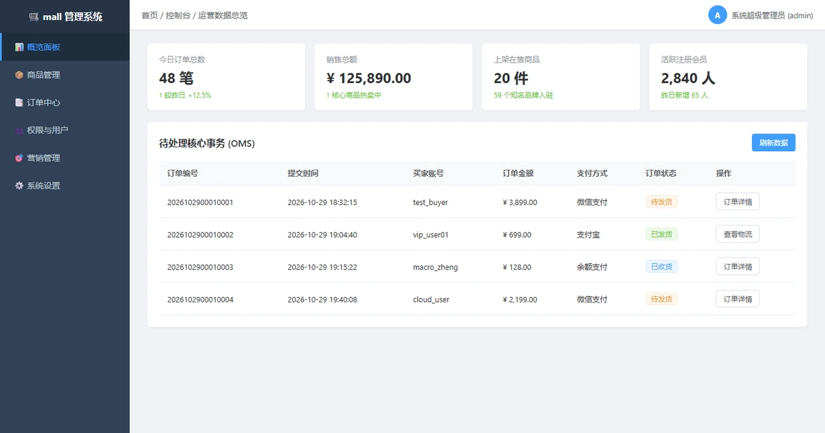Click the 订单状态 column header
The width and height of the screenshot is (825, 433).
[661, 173]
